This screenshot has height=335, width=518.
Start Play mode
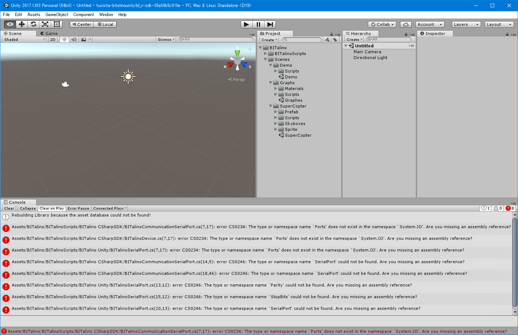pos(247,24)
